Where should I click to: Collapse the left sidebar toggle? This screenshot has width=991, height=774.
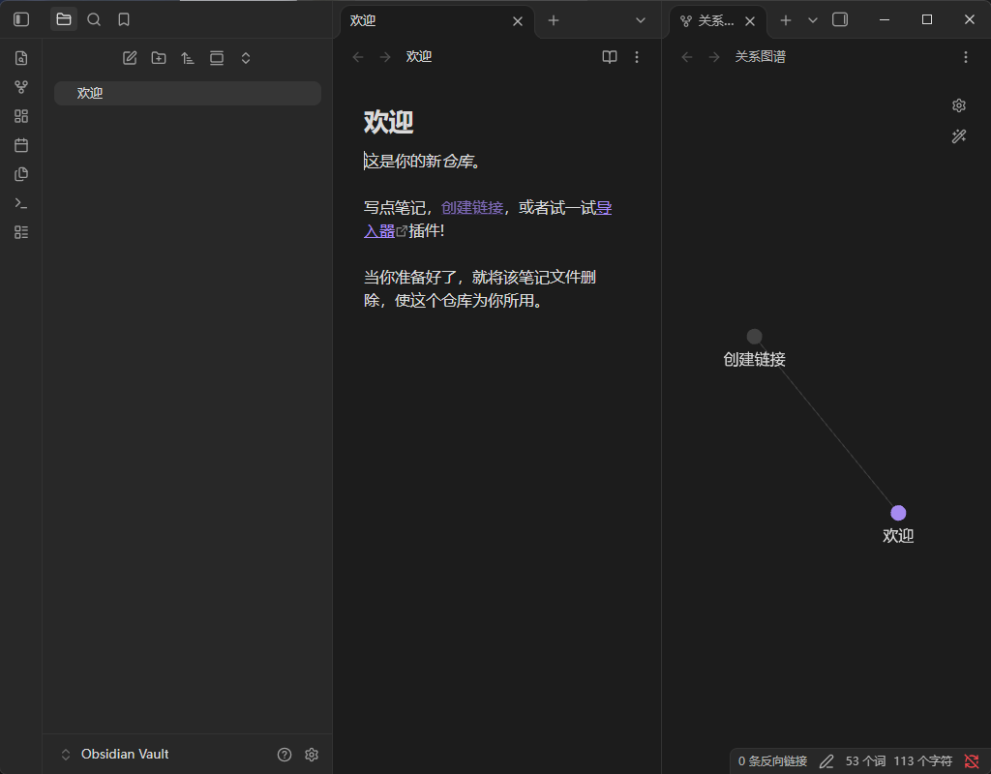(21, 19)
